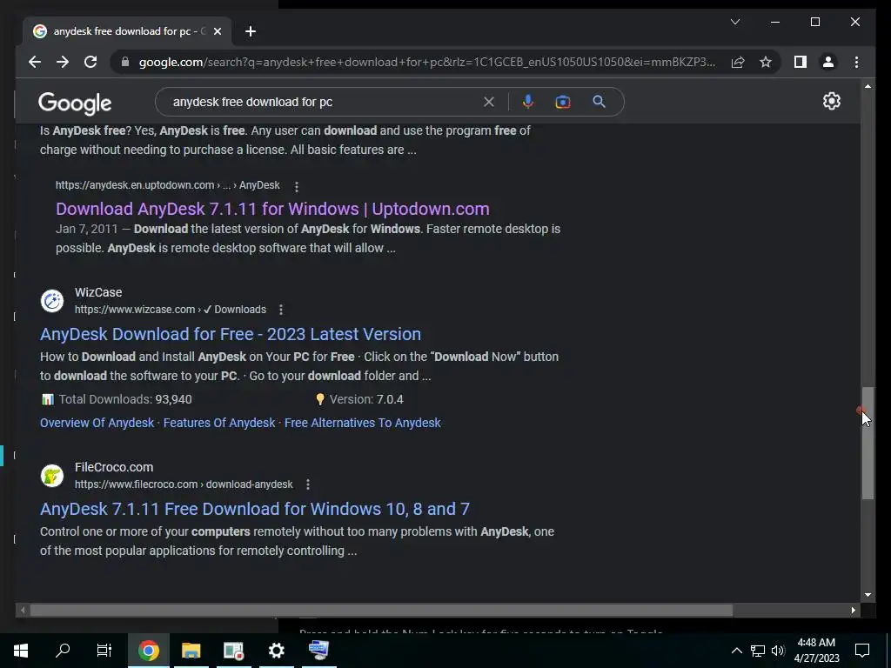Open Free Alternatives To Anydesk sitelink
The image size is (891, 668).
[x=363, y=423]
